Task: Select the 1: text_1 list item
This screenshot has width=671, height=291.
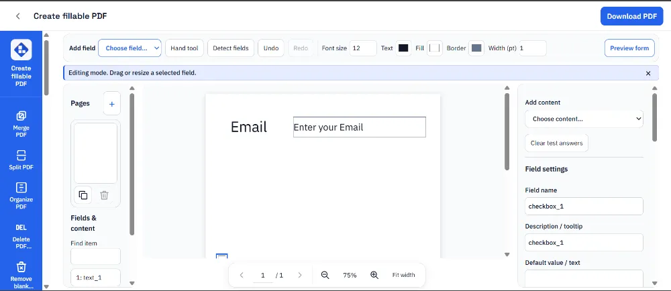Action: click(95, 278)
